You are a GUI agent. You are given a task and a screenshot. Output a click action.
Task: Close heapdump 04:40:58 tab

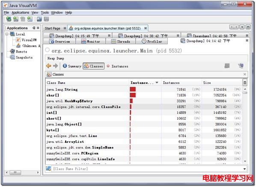(247, 36)
